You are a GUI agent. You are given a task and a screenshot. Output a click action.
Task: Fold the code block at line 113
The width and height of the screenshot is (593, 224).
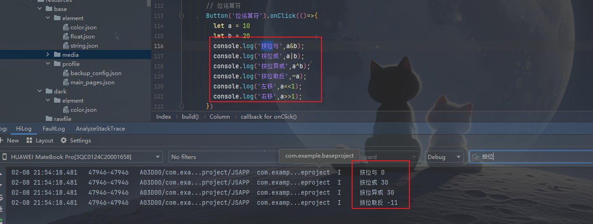pyautogui.click(x=182, y=16)
